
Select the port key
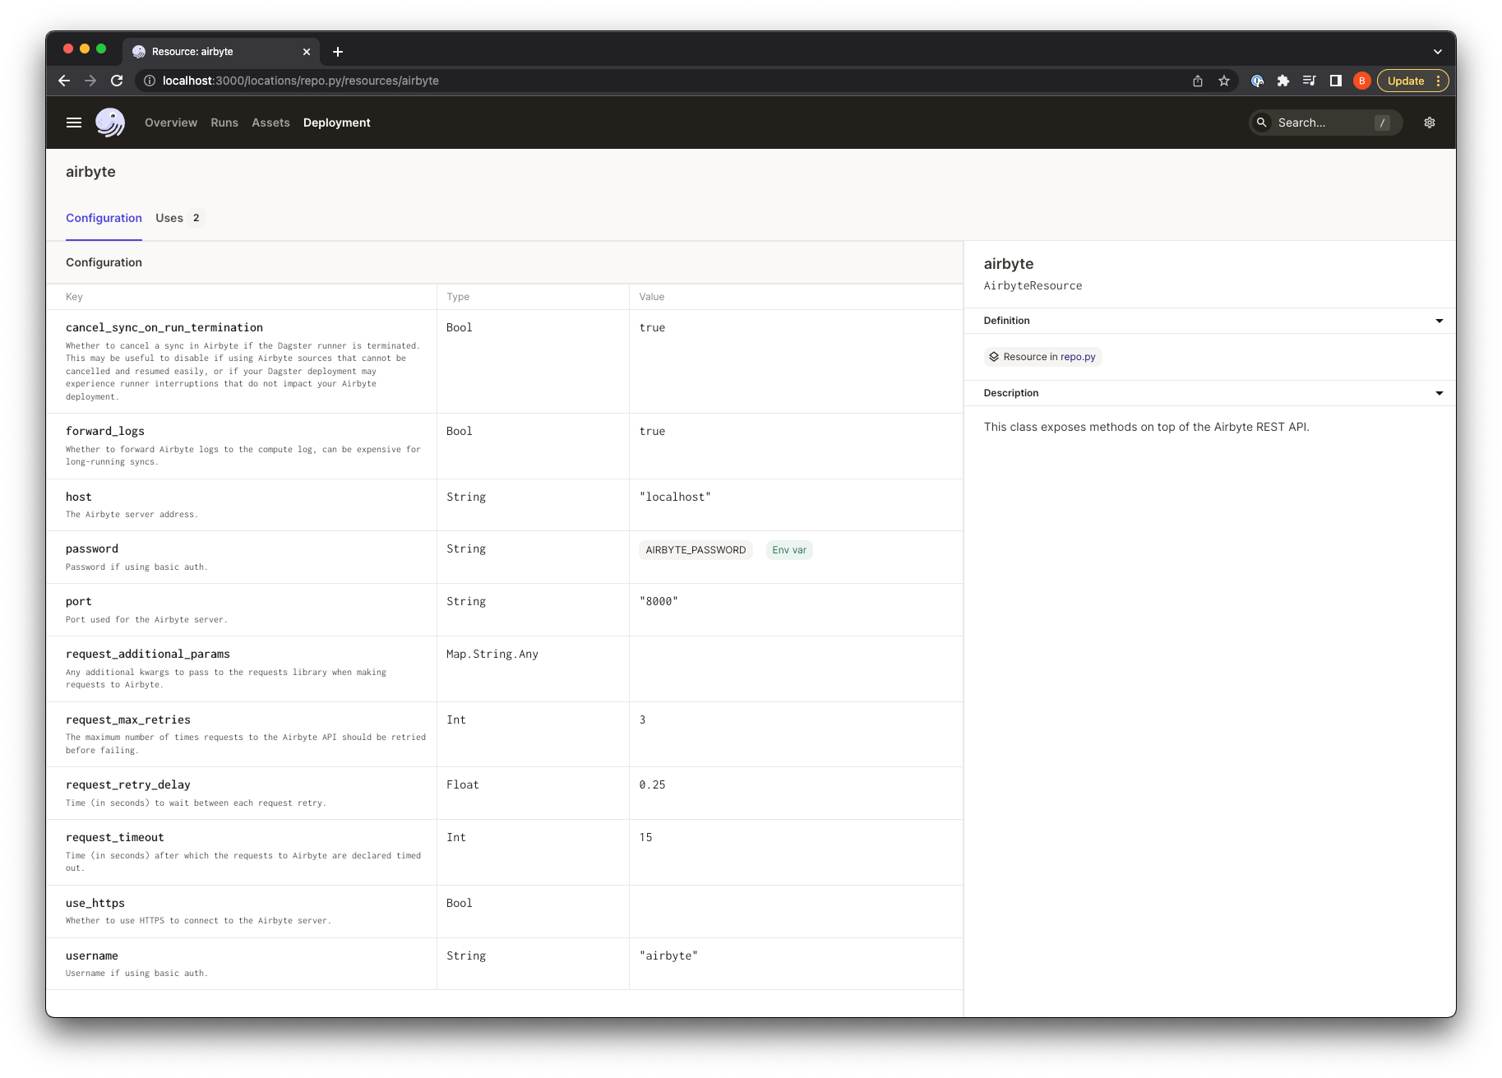(79, 601)
